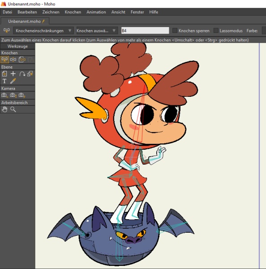Image resolution: width=266 pixels, height=269 pixels.
Task: Open the Animation menu
Action: click(x=96, y=12)
